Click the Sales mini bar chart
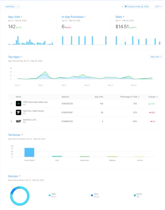 click(138, 40)
